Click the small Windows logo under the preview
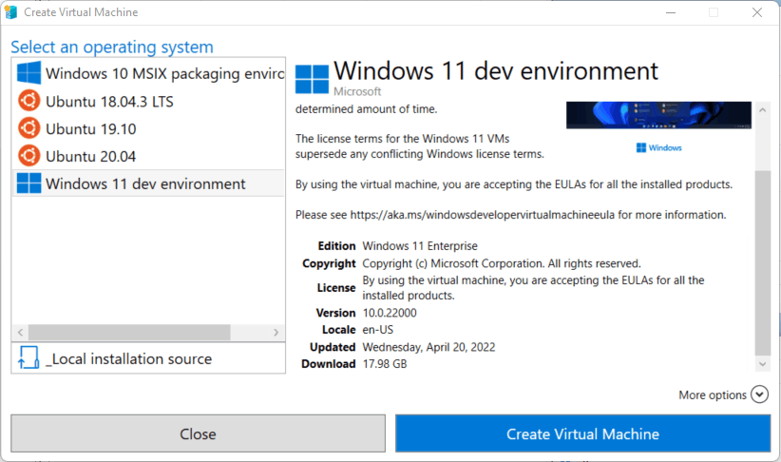 tap(641, 147)
